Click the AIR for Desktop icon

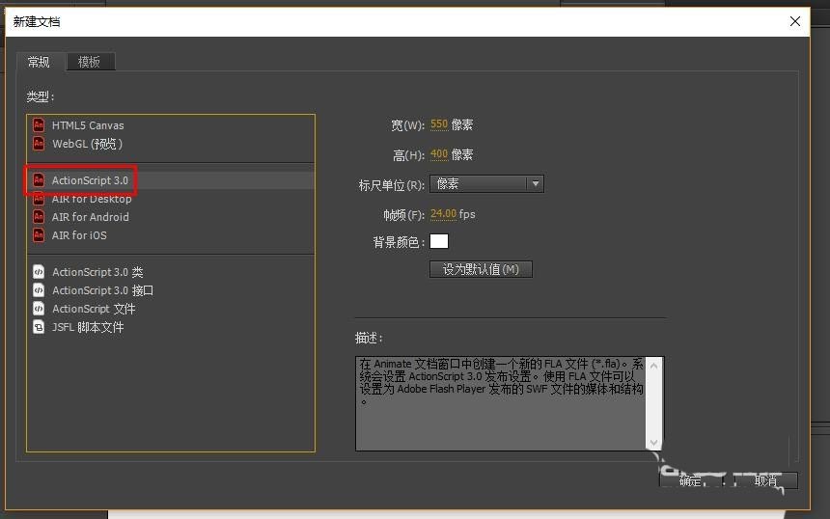[39, 199]
